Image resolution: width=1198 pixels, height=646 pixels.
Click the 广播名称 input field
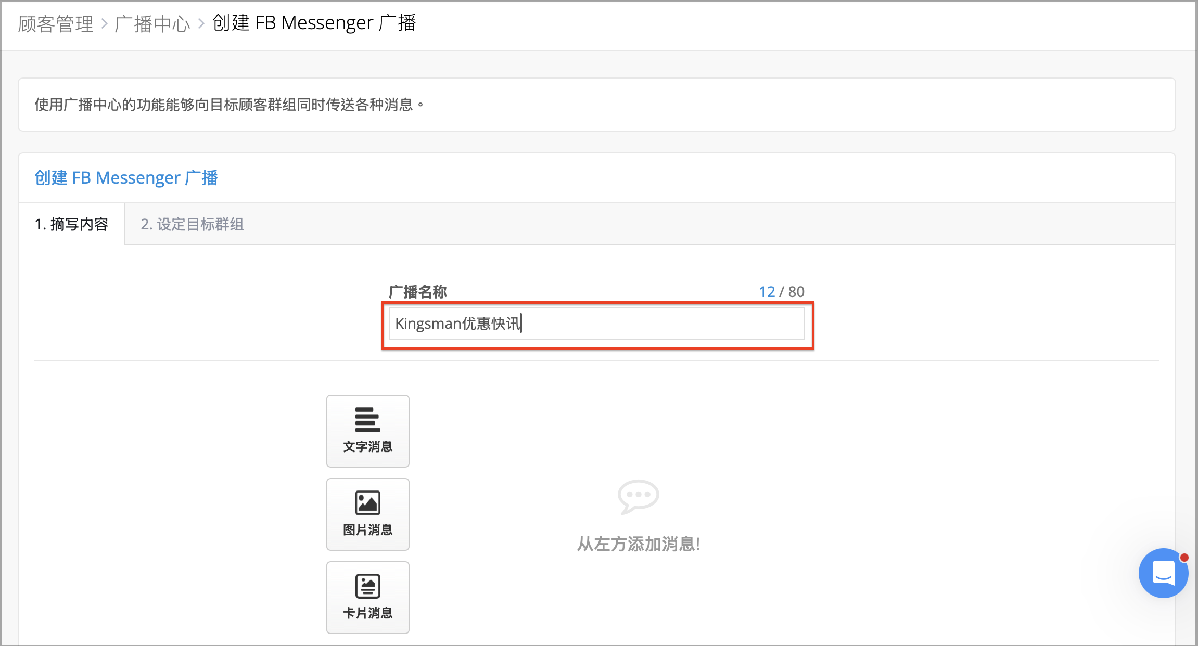coord(597,324)
